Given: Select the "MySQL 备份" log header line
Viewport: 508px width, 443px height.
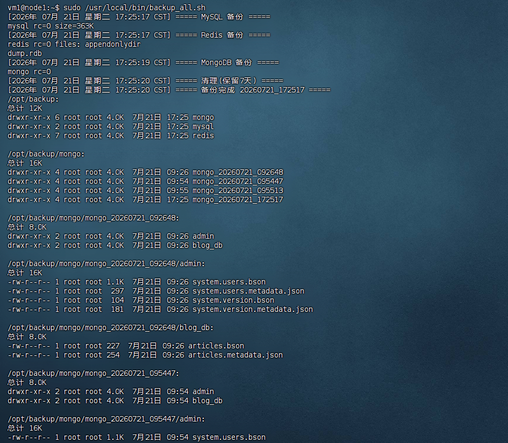Looking at the screenshot, I should 139,17.
